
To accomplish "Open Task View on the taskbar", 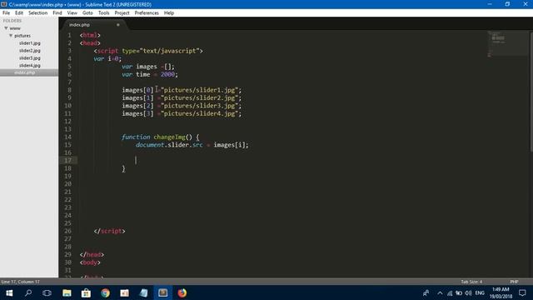I will click(x=47, y=292).
